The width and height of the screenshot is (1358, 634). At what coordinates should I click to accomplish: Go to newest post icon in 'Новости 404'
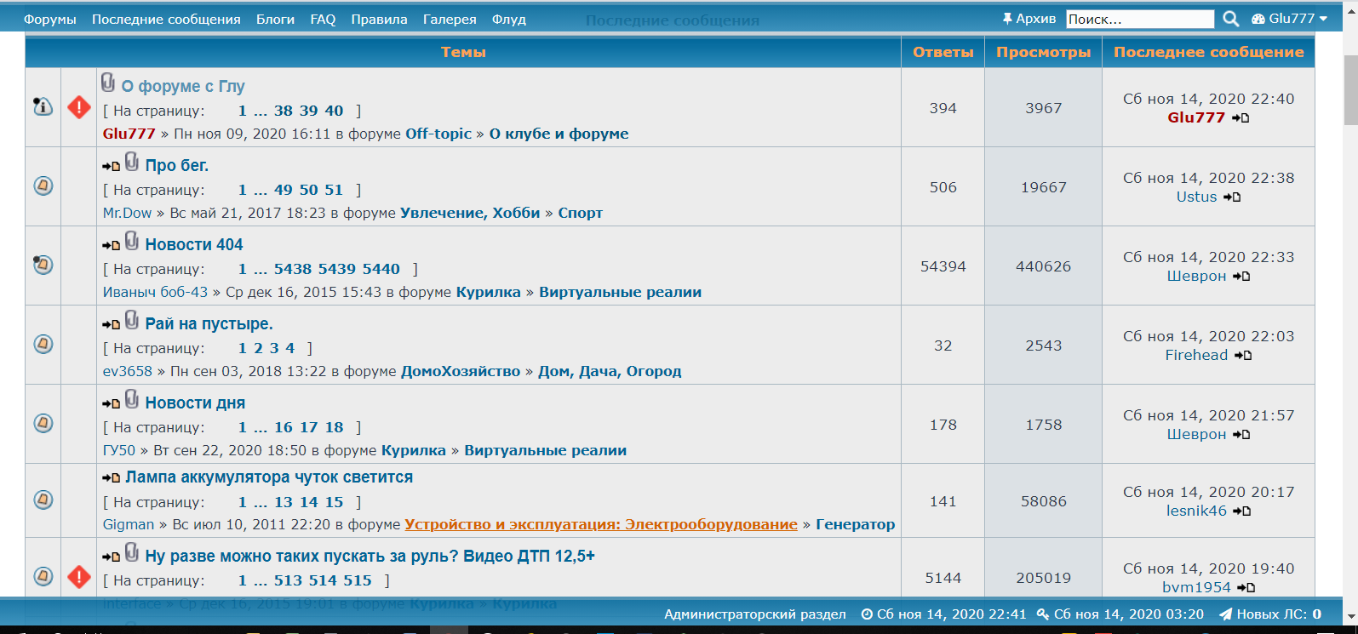point(111,246)
